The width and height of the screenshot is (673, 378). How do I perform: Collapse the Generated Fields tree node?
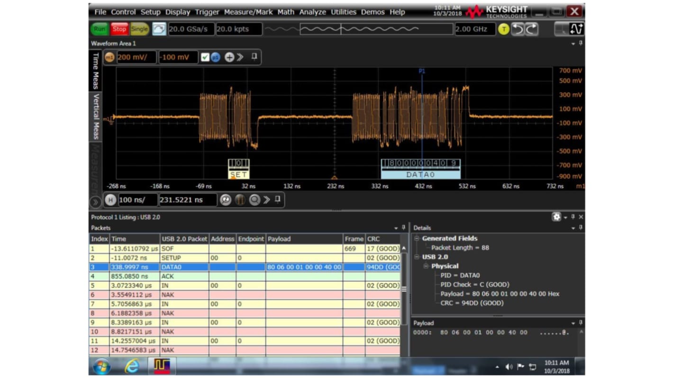(x=417, y=239)
